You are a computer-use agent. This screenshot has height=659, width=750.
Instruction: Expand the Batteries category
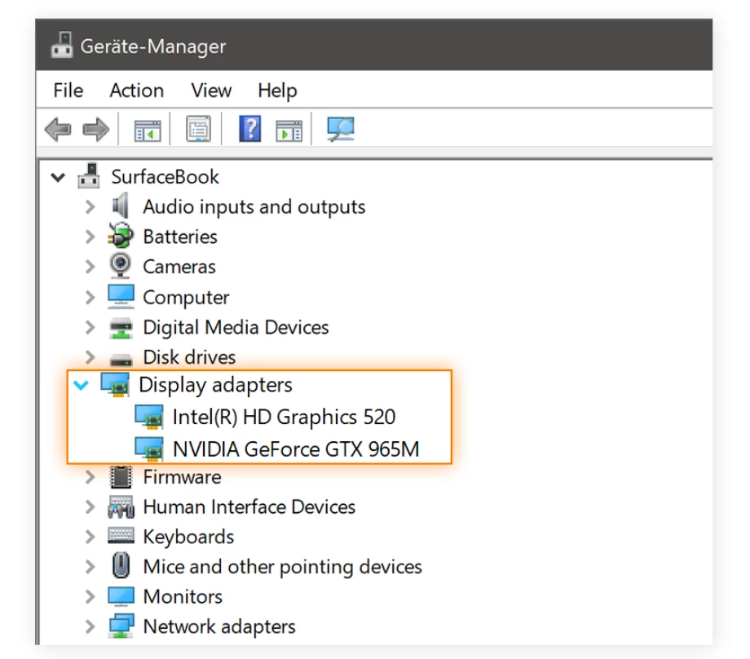(x=90, y=237)
